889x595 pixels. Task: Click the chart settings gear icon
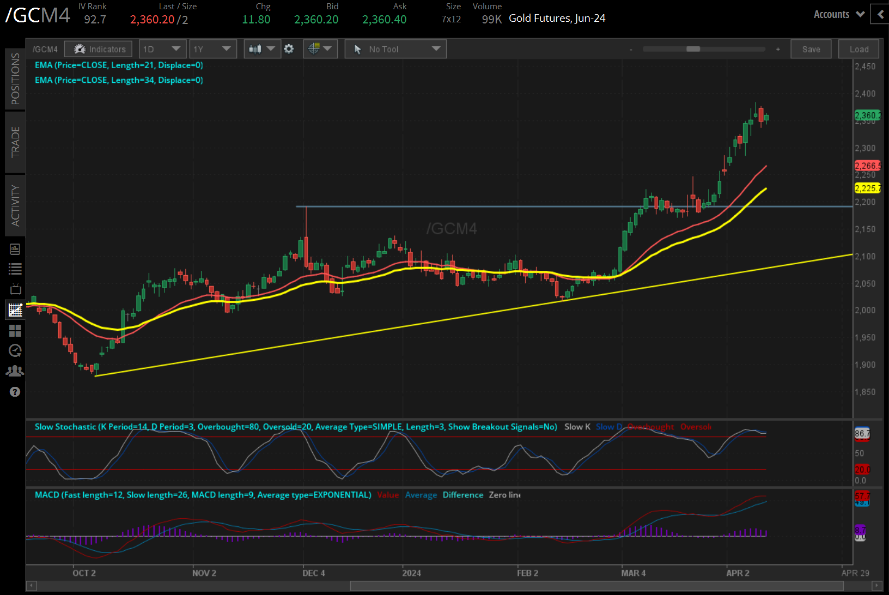tap(289, 49)
